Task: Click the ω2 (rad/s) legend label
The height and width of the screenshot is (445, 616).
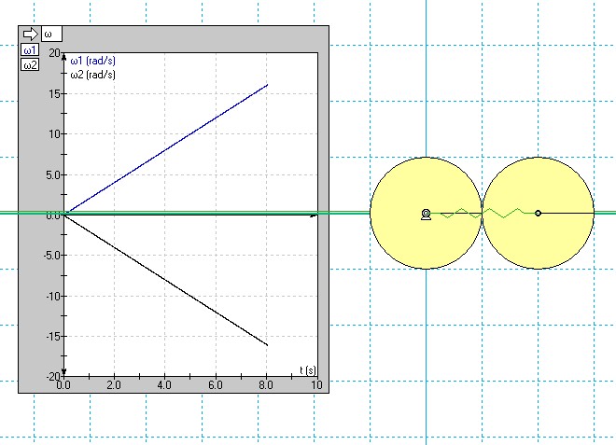Action: click(x=98, y=75)
